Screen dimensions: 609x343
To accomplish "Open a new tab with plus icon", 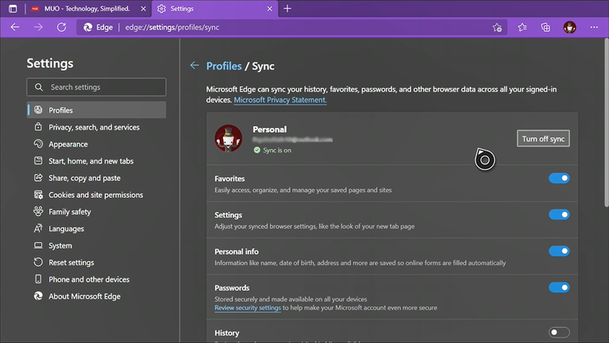I will 287,9.
